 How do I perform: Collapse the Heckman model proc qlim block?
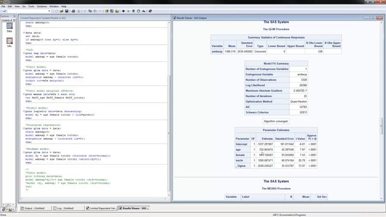tap(24, 153)
